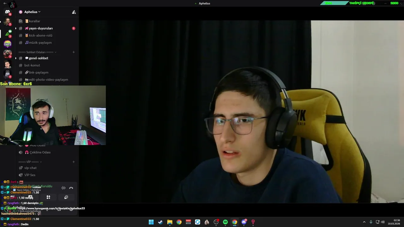Viewport: 404px width, 227px height.
Task: Collapse the Sohbet Odaları category
Action: [x=37, y=52]
